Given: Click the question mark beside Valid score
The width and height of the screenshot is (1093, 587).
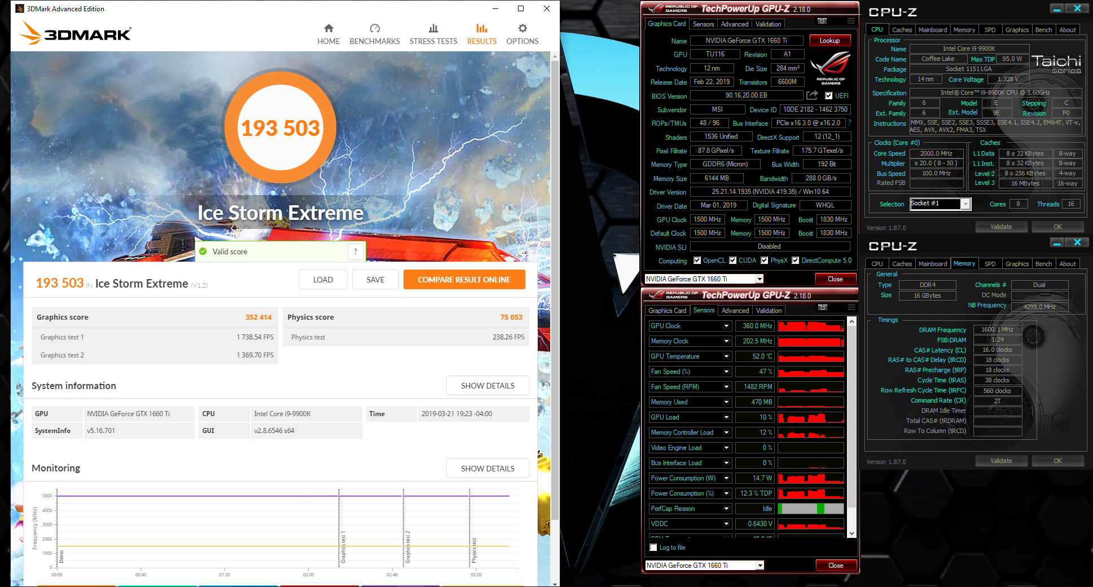Looking at the screenshot, I should [355, 251].
